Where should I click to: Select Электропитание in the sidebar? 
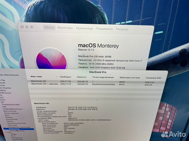point(17,131)
